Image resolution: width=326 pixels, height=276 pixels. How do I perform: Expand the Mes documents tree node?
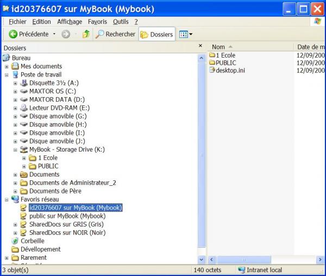point(7,67)
